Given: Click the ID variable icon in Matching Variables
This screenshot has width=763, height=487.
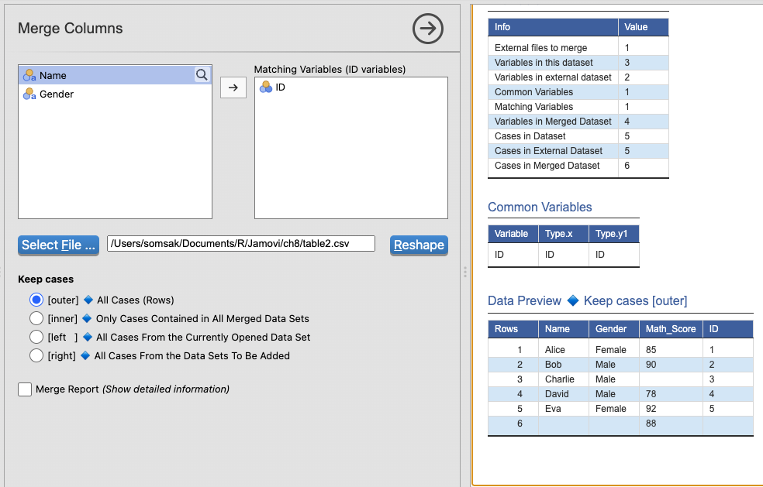Looking at the screenshot, I should click(x=265, y=87).
